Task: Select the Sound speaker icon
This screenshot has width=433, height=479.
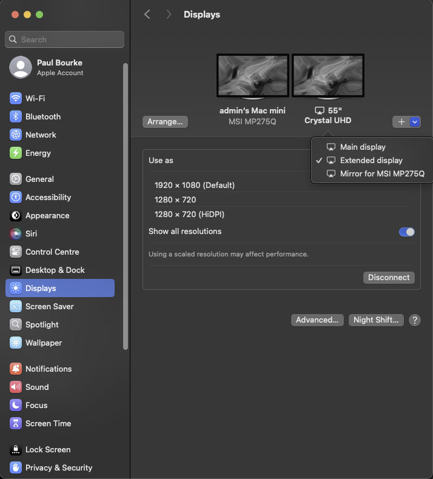Action: [16, 387]
